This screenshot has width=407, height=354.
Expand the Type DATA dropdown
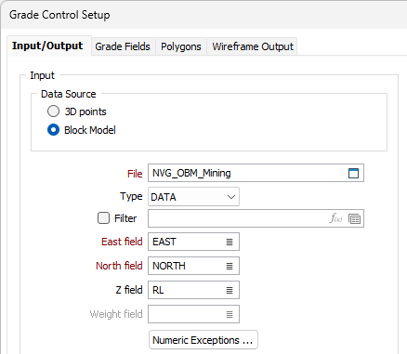[193, 197]
